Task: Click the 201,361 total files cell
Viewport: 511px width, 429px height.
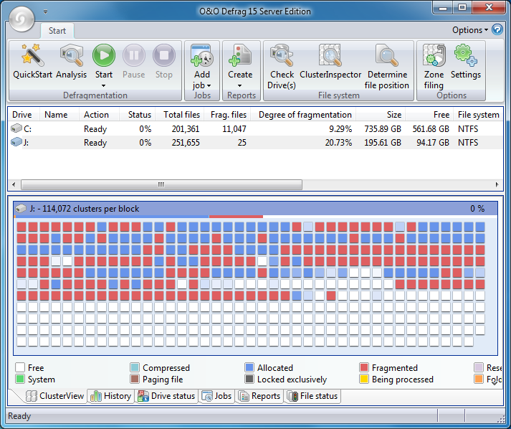Action: coord(186,129)
